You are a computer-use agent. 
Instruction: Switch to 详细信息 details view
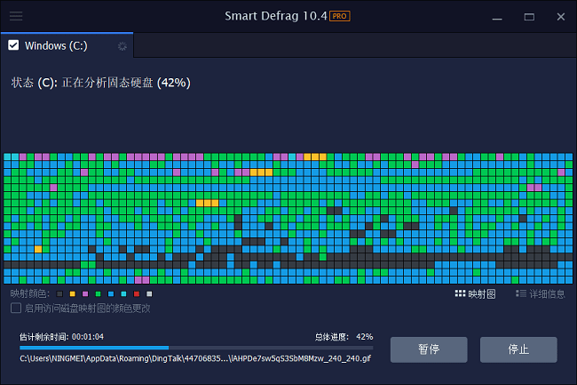point(540,293)
